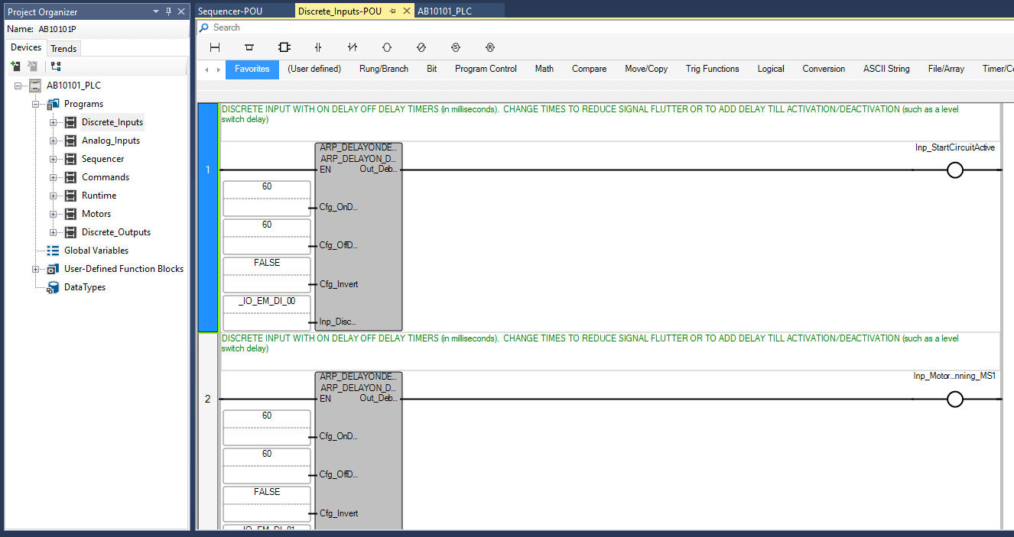Collapse the Programs tree node

36,104
